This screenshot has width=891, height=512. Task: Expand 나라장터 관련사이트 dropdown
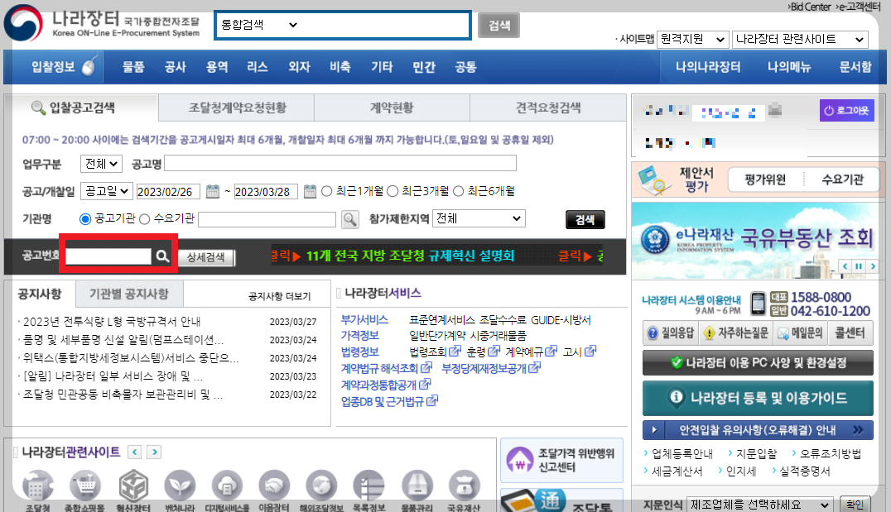point(800,39)
